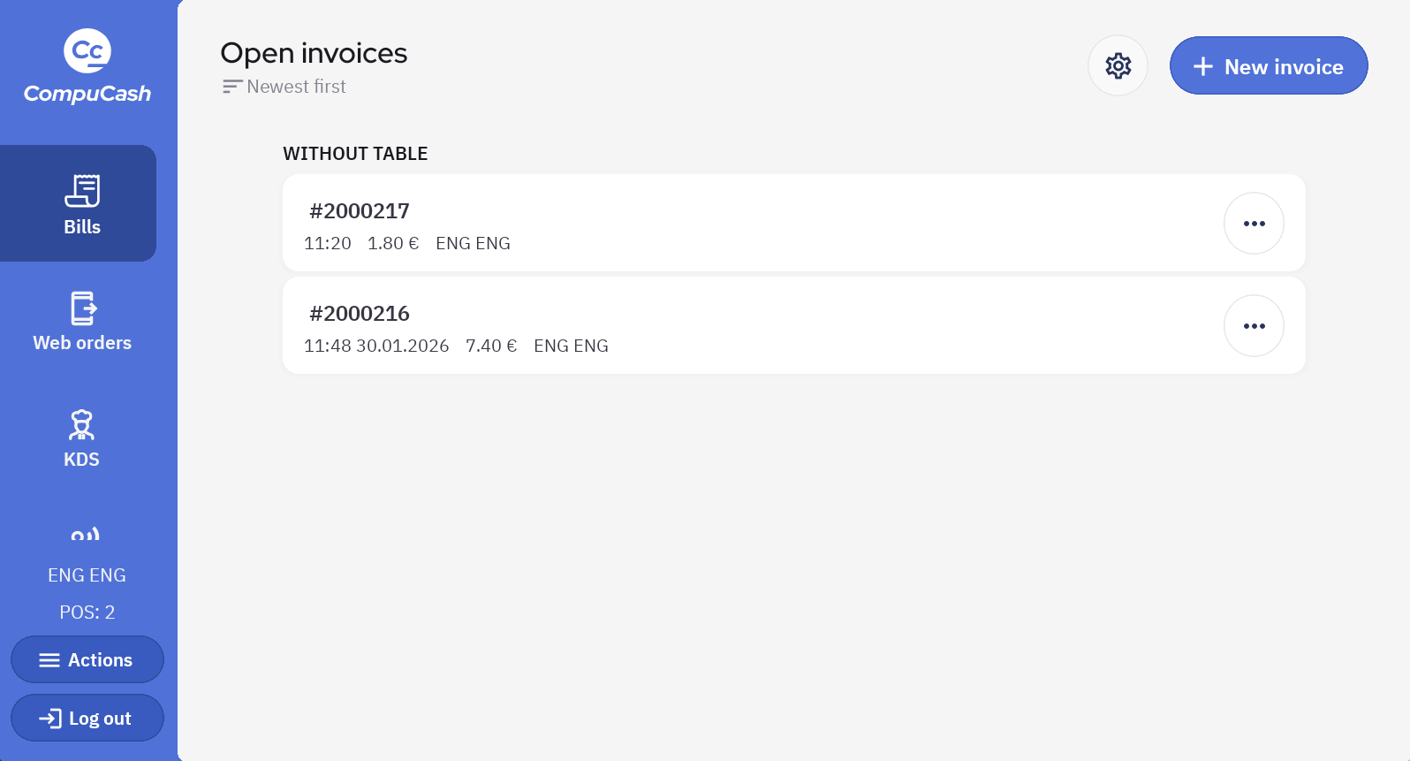This screenshot has height=761, width=1410.
Task: Click the 11:48 30.01.2026 timestamp
Action: pyautogui.click(x=376, y=346)
